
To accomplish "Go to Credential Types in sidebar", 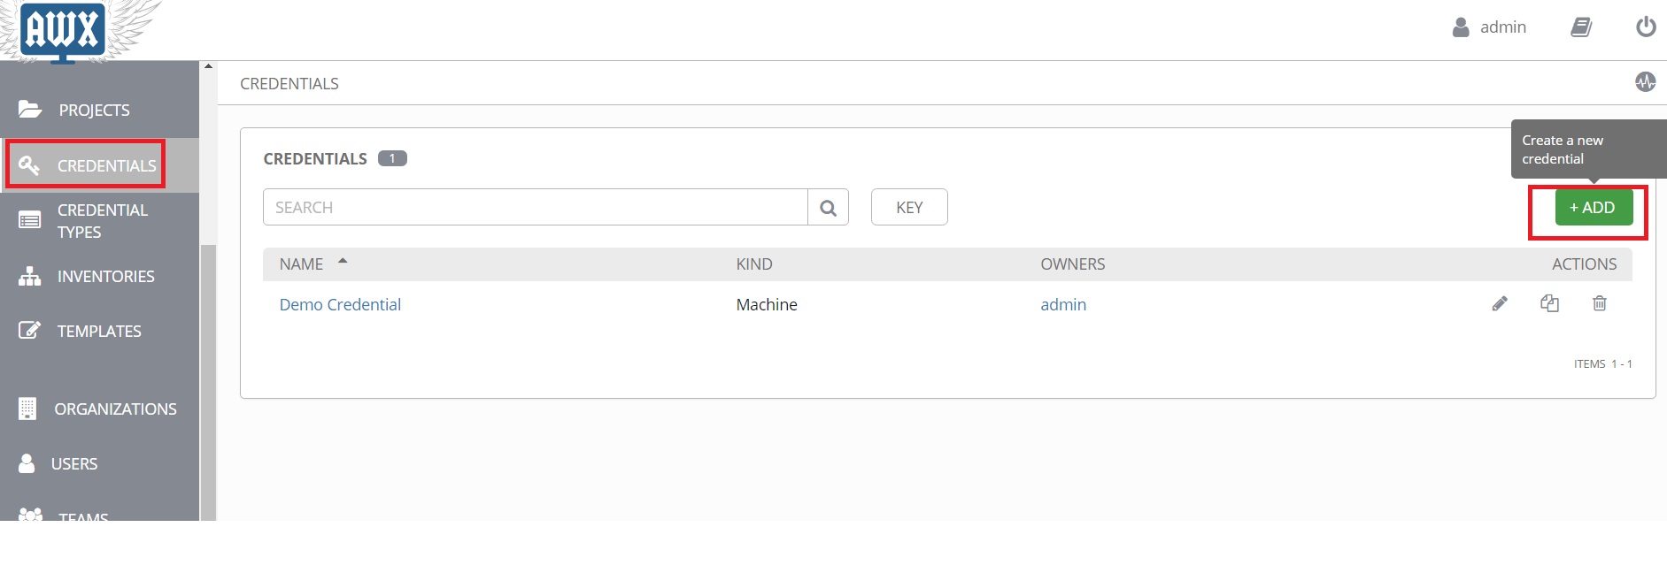I will tap(102, 221).
